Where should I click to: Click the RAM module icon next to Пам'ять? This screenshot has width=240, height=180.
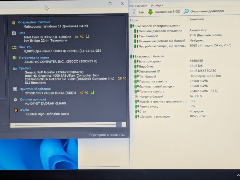tap(14, 47)
